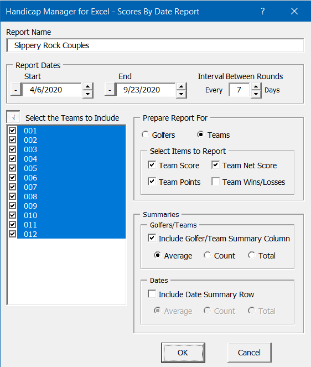
Task: Close the Scores By Date Report dialog
Action: tap(294, 11)
